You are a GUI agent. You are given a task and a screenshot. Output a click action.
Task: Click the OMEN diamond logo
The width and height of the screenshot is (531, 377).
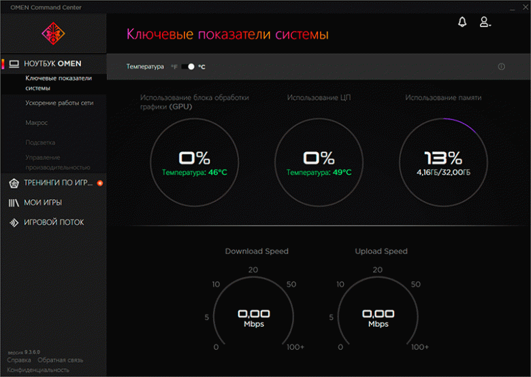coord(53,33)
